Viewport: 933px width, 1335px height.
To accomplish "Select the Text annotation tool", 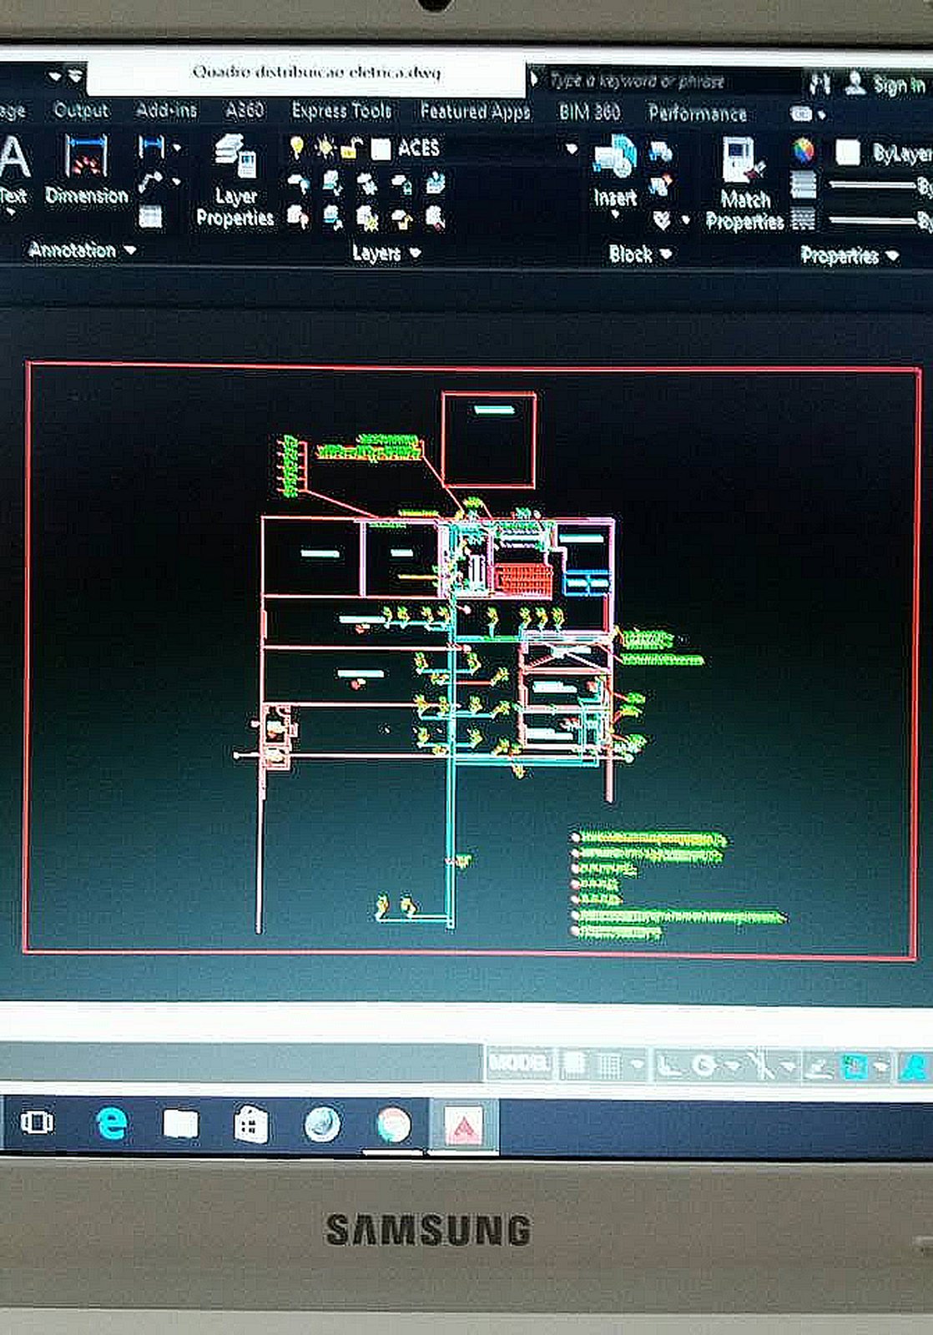I will tap(13, 171).
